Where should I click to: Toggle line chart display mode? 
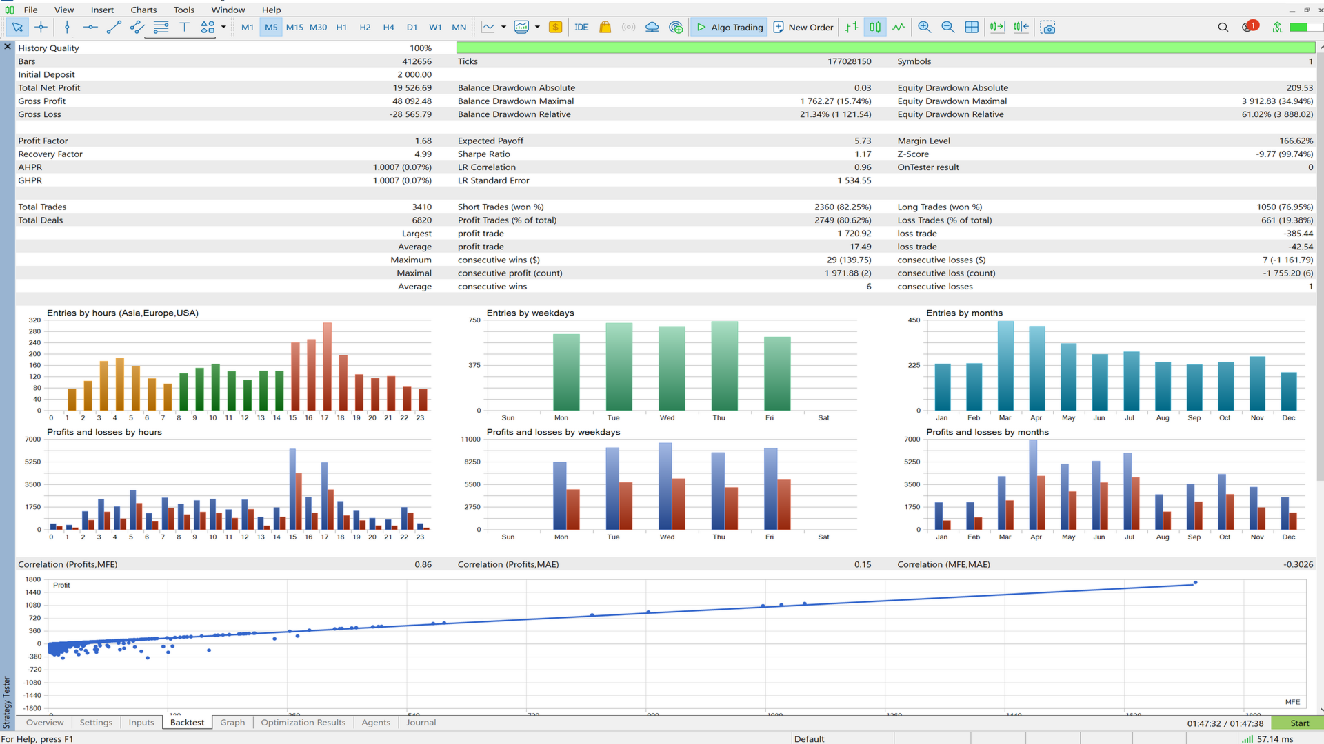click(x=899, y=27)
